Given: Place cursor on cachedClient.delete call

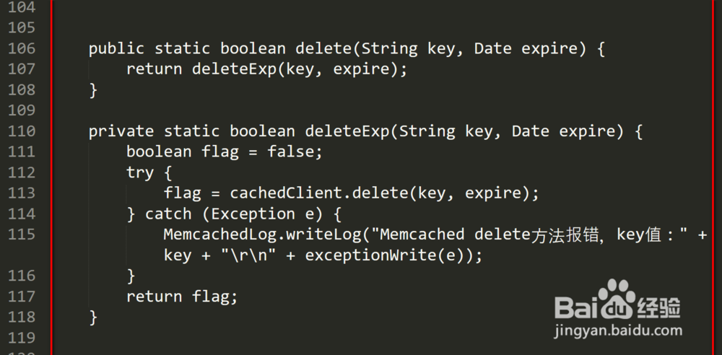Looking at the screenshot, I should click(313, 193).
